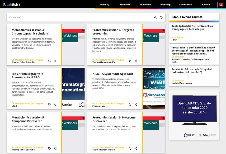Click tag icon on Metabolomics session 4 card
Viewport: 226px width, 154px height.
(x=49, y=61)
